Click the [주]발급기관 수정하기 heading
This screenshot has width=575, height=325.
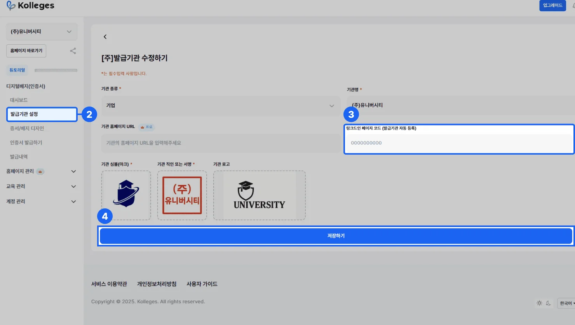[x=134, y=58]
